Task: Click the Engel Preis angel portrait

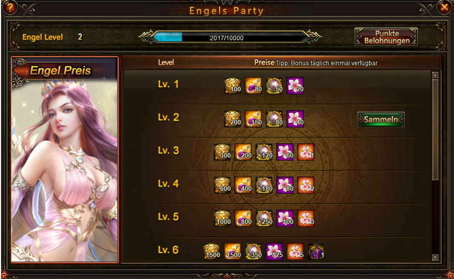Action: tap(65, 160)
